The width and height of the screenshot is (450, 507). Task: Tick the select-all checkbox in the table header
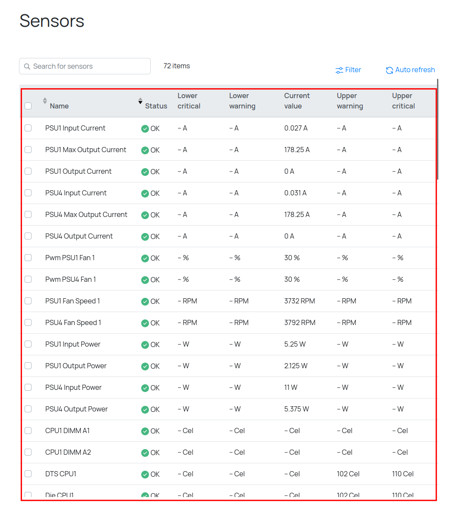28,106
